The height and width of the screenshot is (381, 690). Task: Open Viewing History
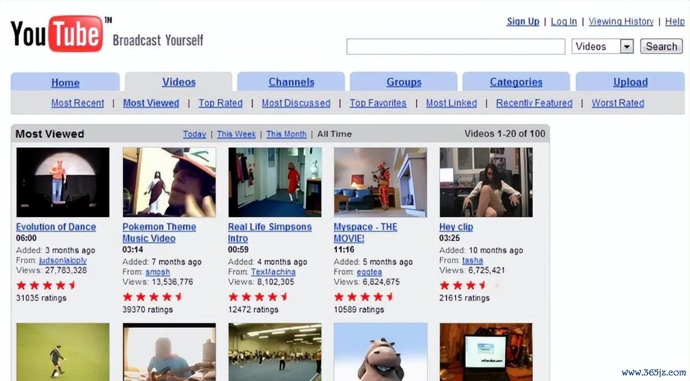pyautogui.click(x=621, y=21)
